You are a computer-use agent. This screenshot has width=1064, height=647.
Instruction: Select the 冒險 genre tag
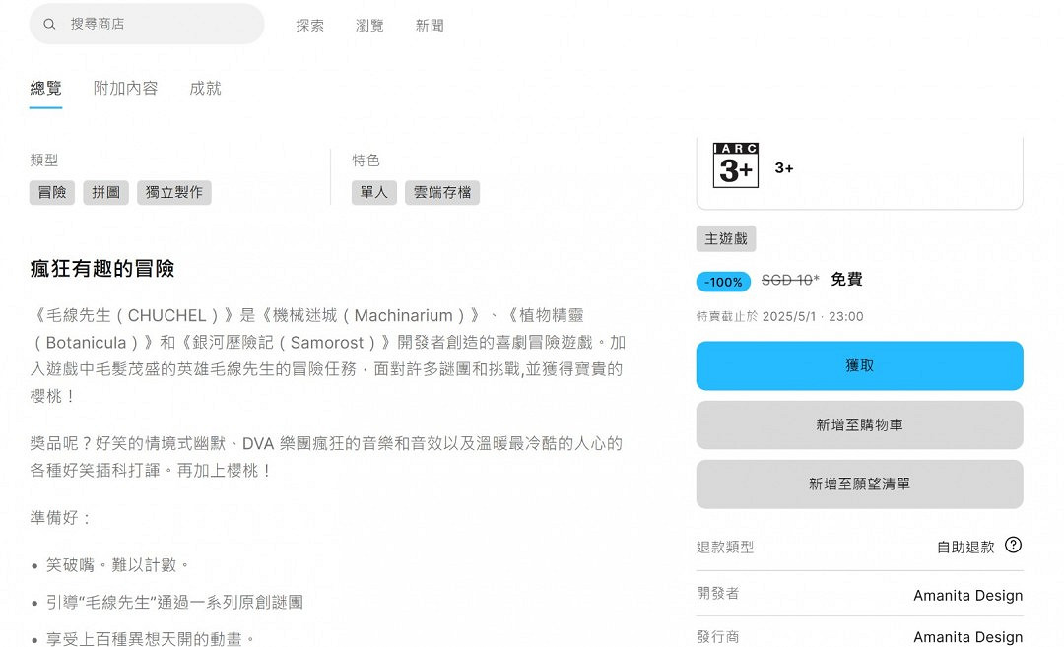coord(51,192)
